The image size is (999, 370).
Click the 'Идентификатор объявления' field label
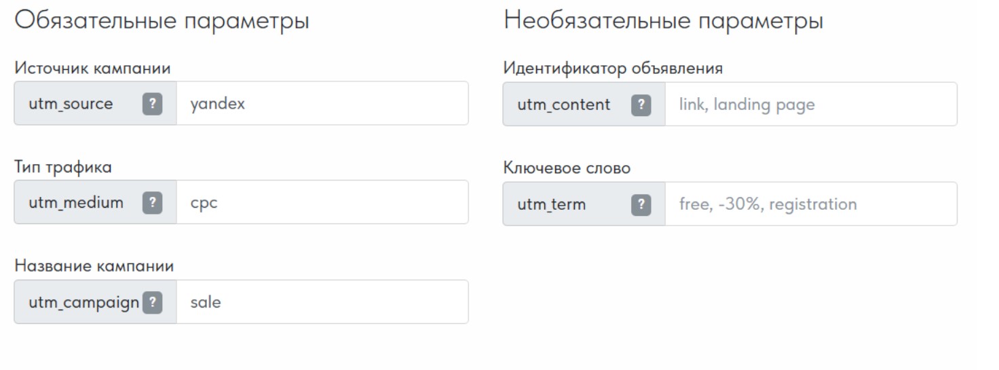coord(613,68)
